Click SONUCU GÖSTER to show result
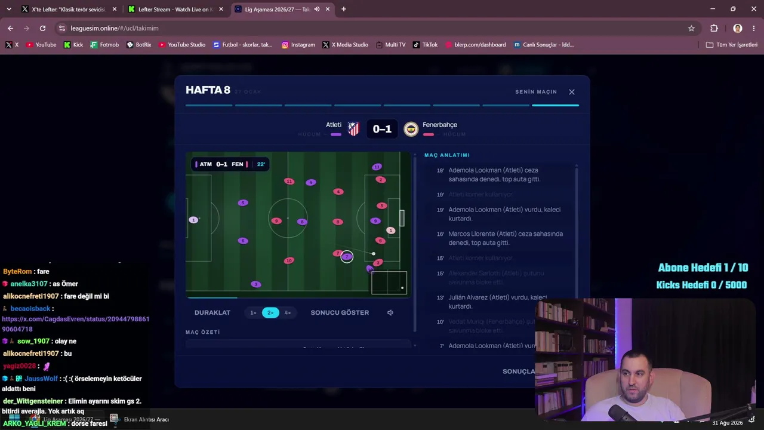This screenshot has height=430, width=764. click(x=340, y=313)
